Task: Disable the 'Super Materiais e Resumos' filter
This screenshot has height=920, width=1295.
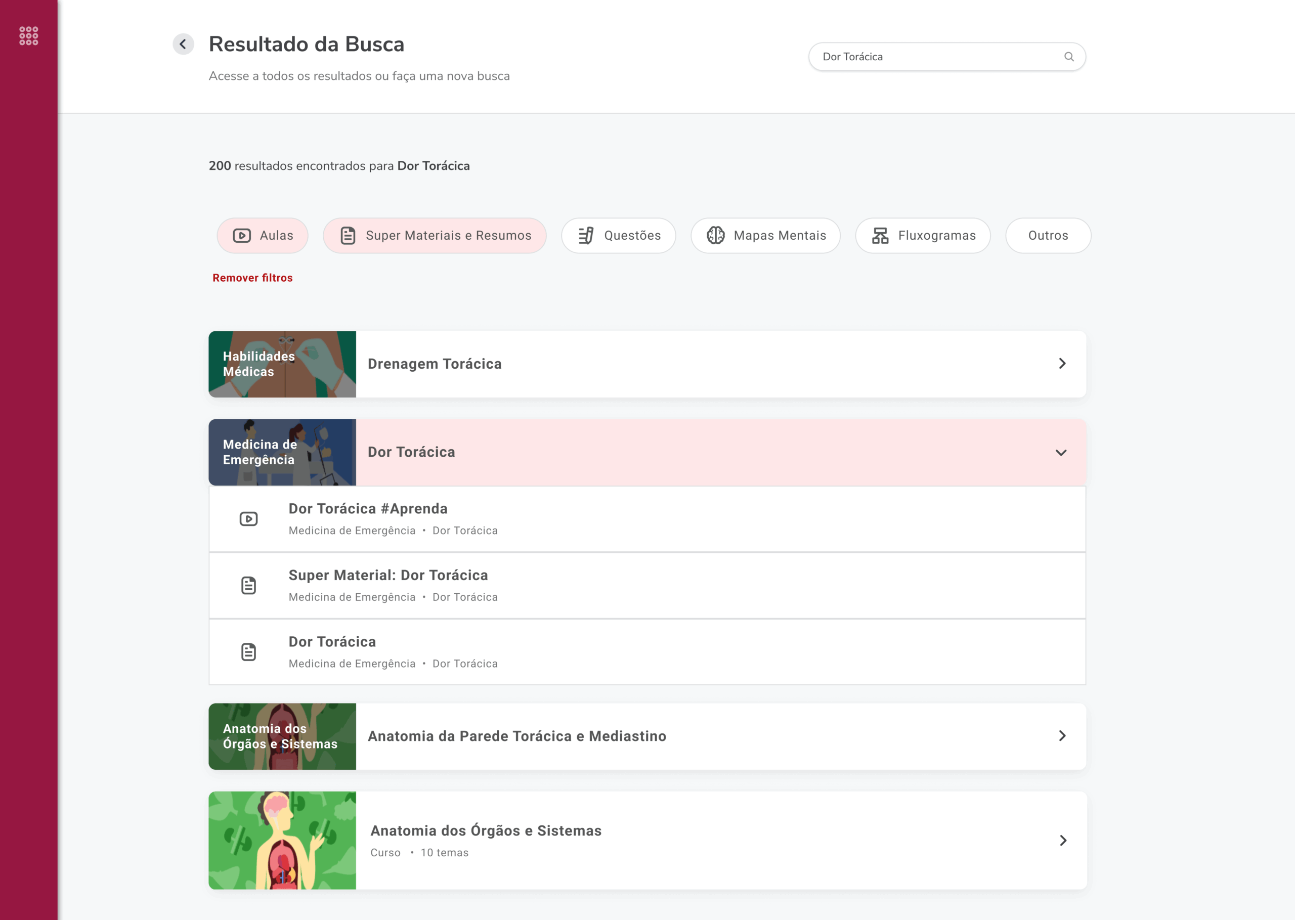Action: (x=434, y=235)
